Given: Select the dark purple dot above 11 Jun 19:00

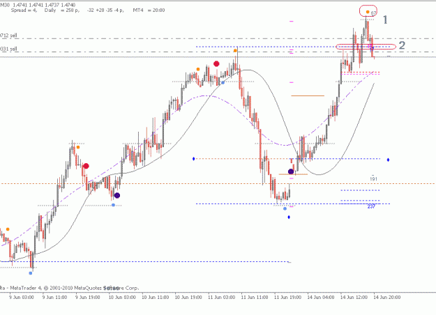Looking at the screenshot, I should click(x=291, y=171).
